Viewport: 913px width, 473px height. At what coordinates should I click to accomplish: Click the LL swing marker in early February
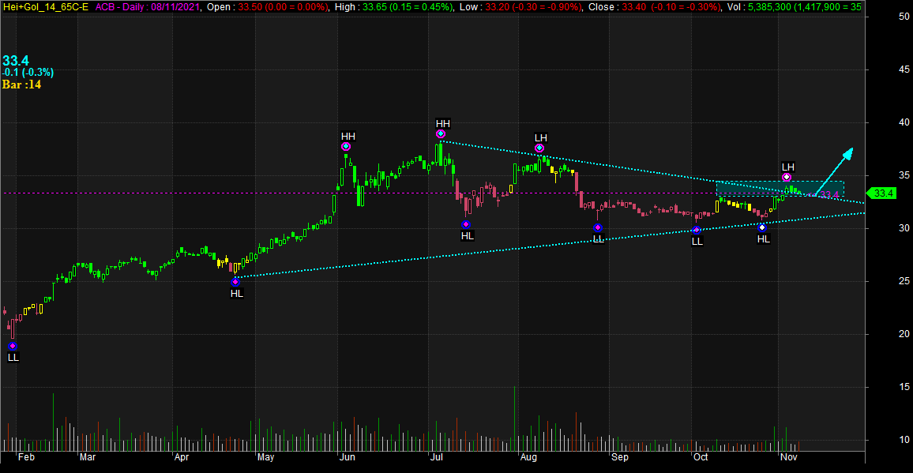click(12, 346)
